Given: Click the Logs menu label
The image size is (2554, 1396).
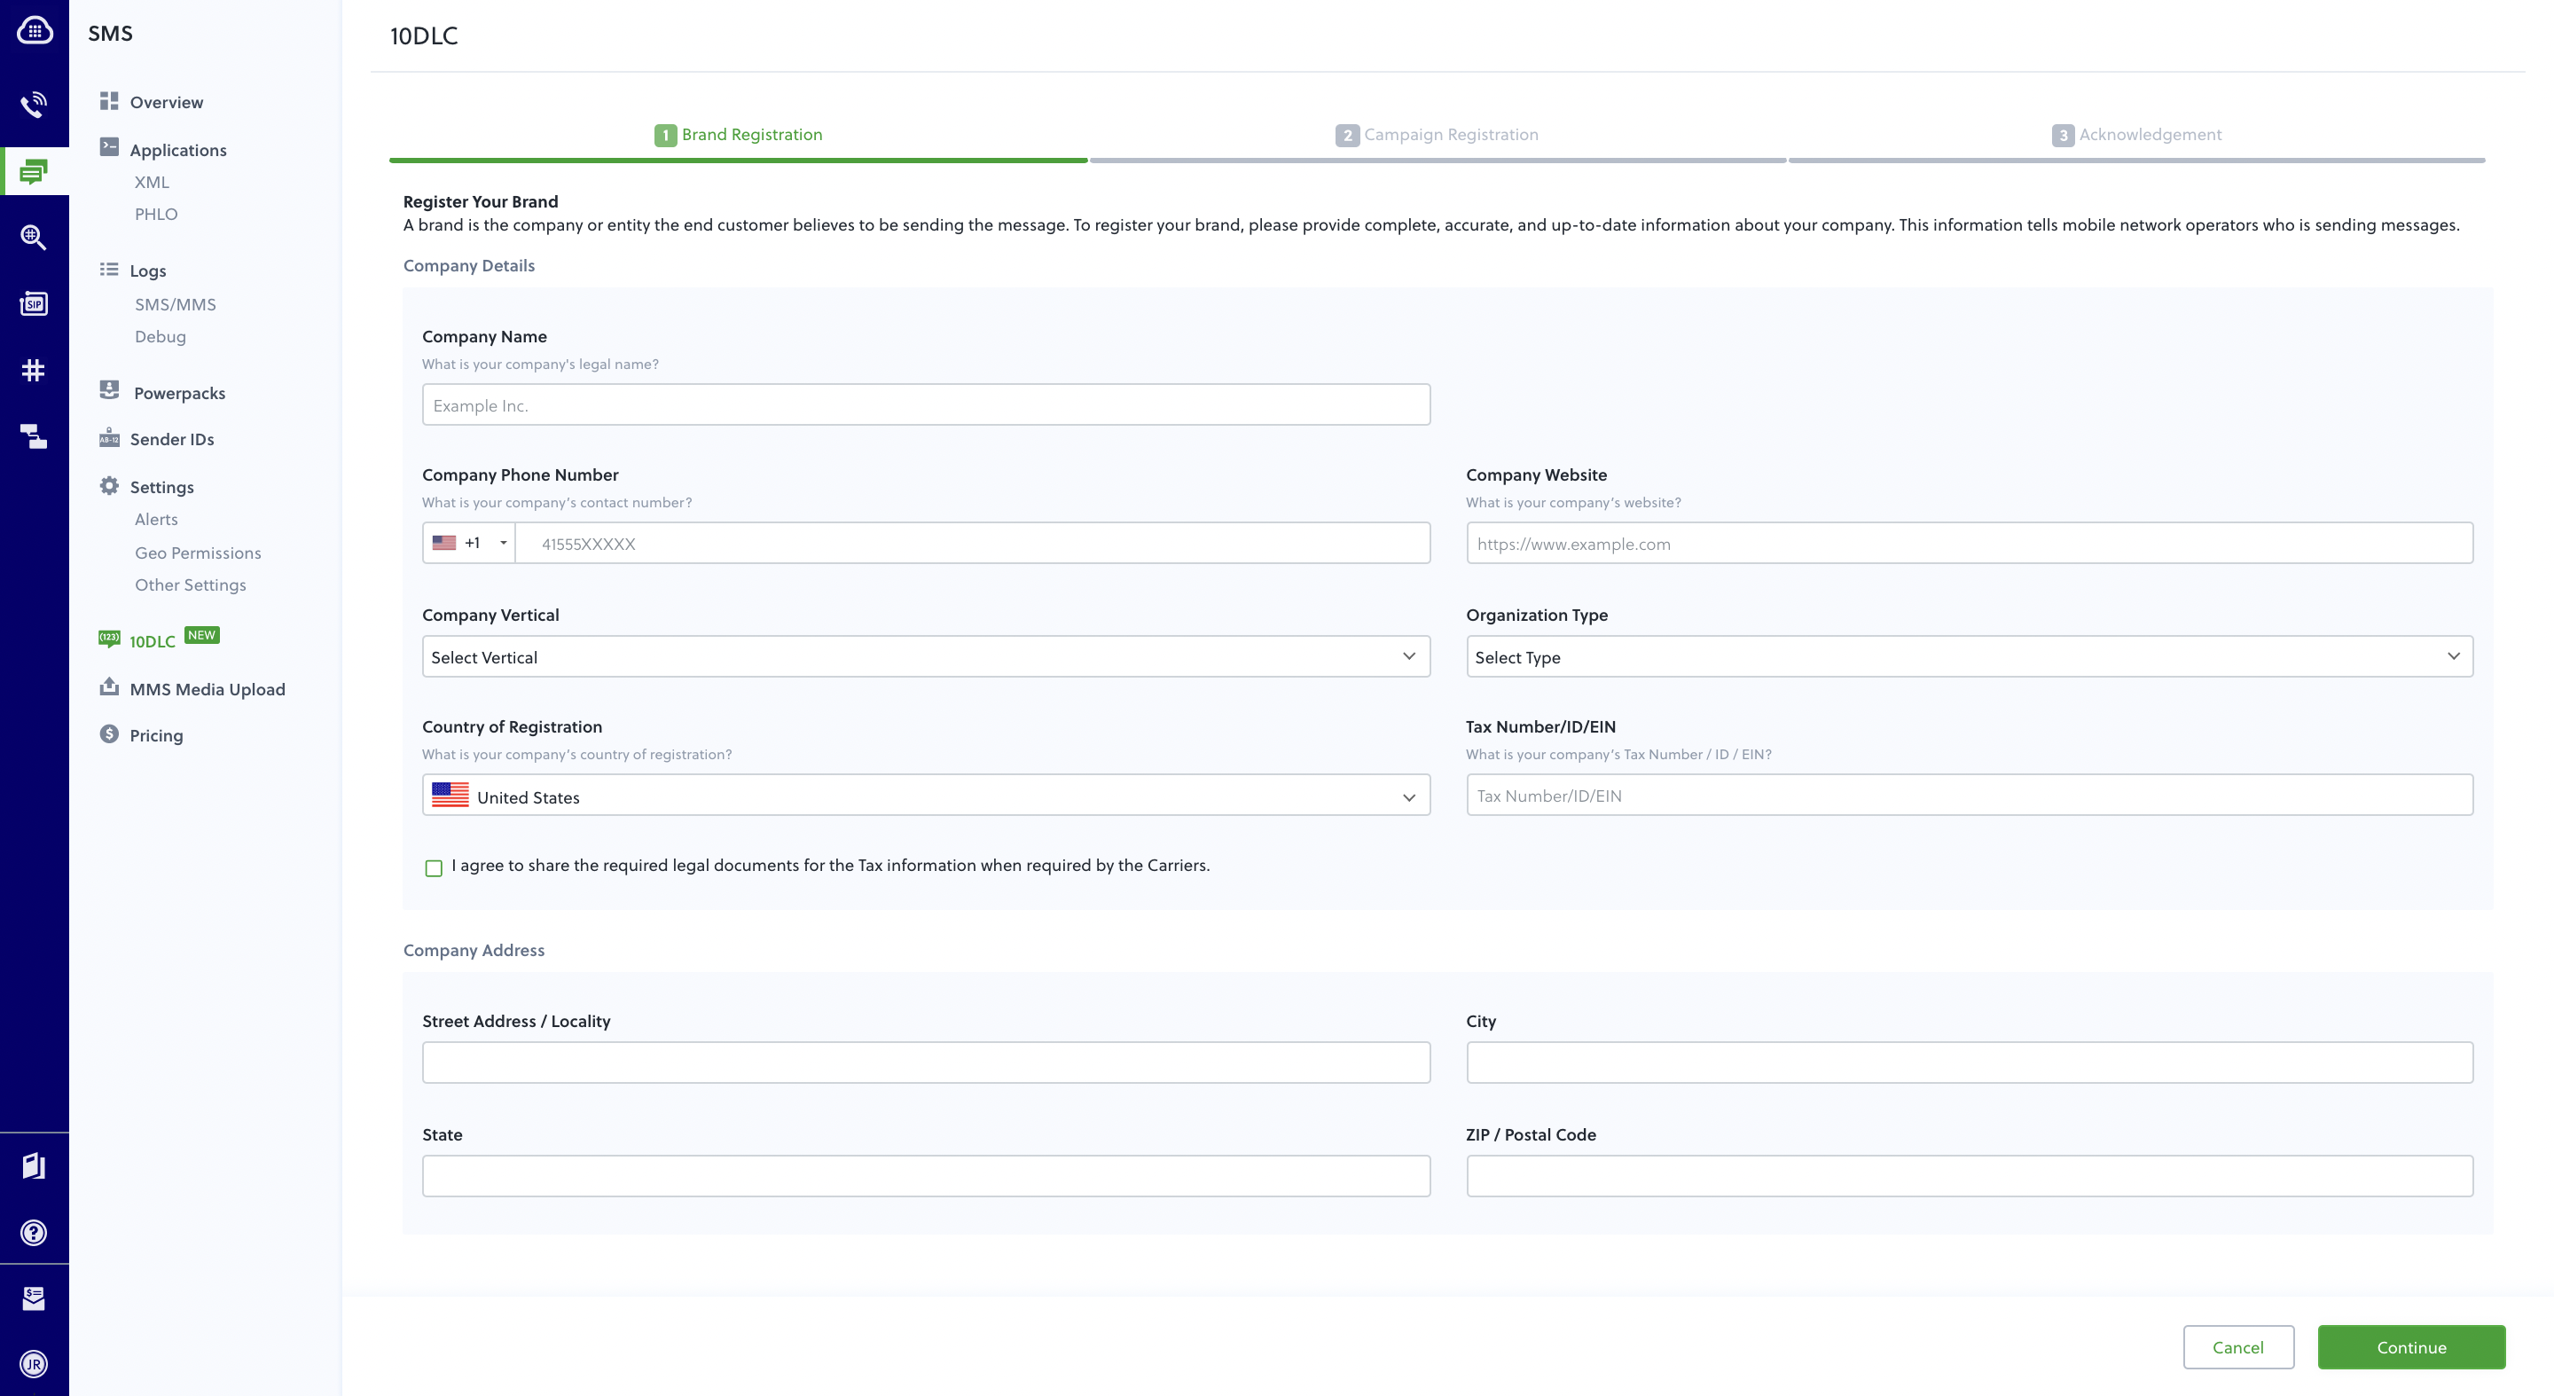Looking at the screenshot, I should click(148, 271).
